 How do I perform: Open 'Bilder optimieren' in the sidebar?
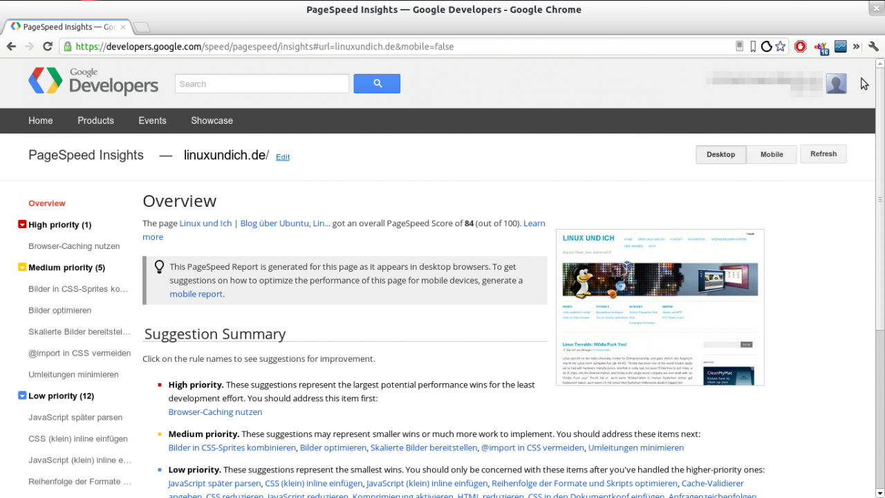pyautogui.click(x=60, y=311)
